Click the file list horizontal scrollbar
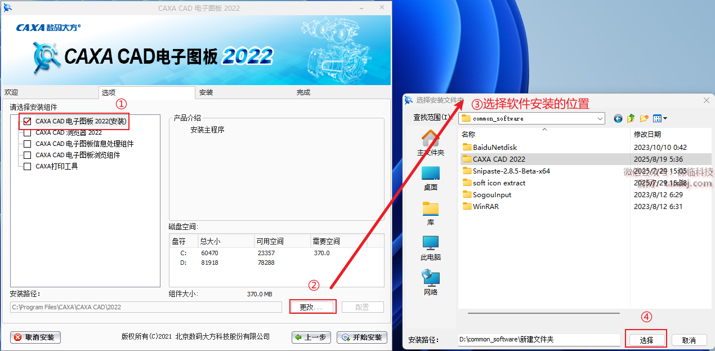715x351 pixels. coord(543,313)
